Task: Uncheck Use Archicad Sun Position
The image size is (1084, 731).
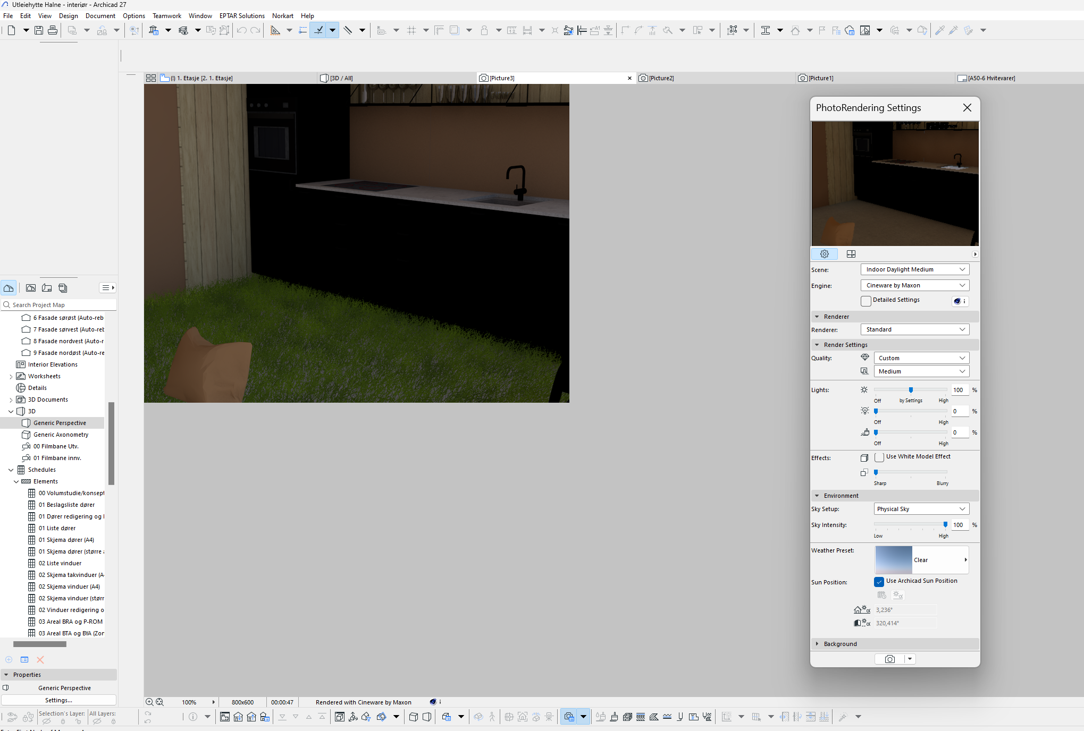Action: pyautogui.click(x=879, y=582)
